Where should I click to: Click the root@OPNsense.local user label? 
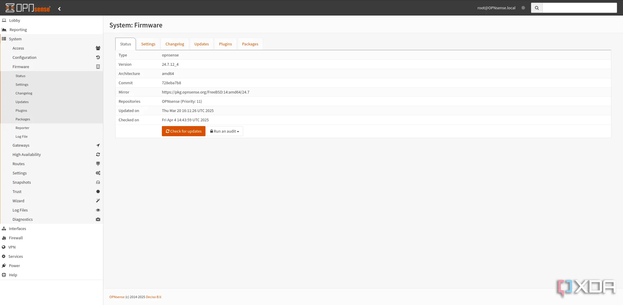click(496, 8)
